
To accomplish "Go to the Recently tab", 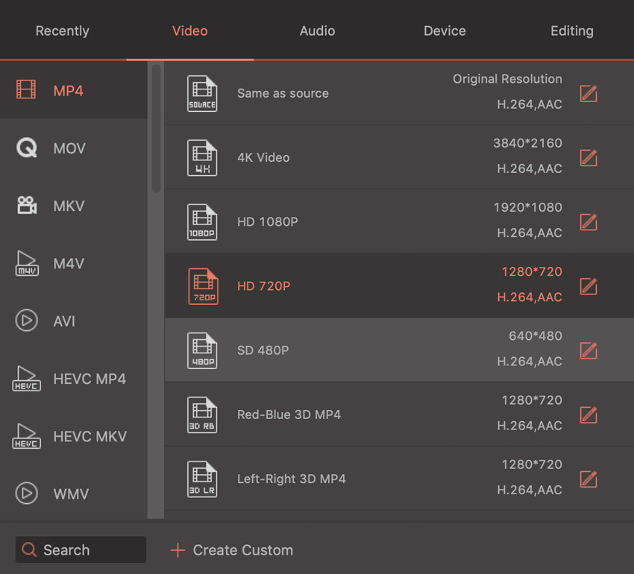I will [x=63, y=31].
